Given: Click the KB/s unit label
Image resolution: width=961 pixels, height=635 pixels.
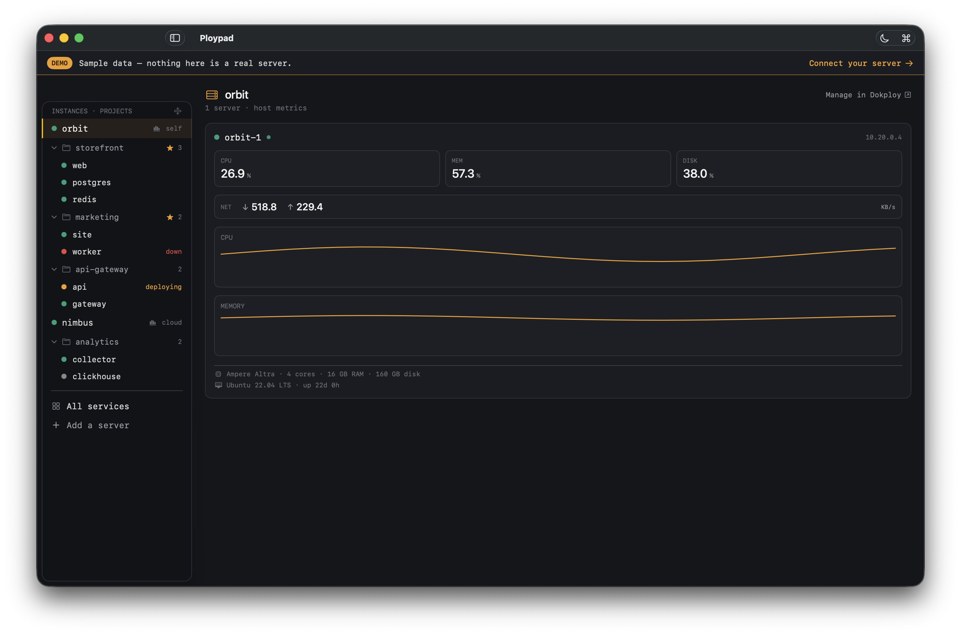Looking at the screenshot, I should point(888,207).
